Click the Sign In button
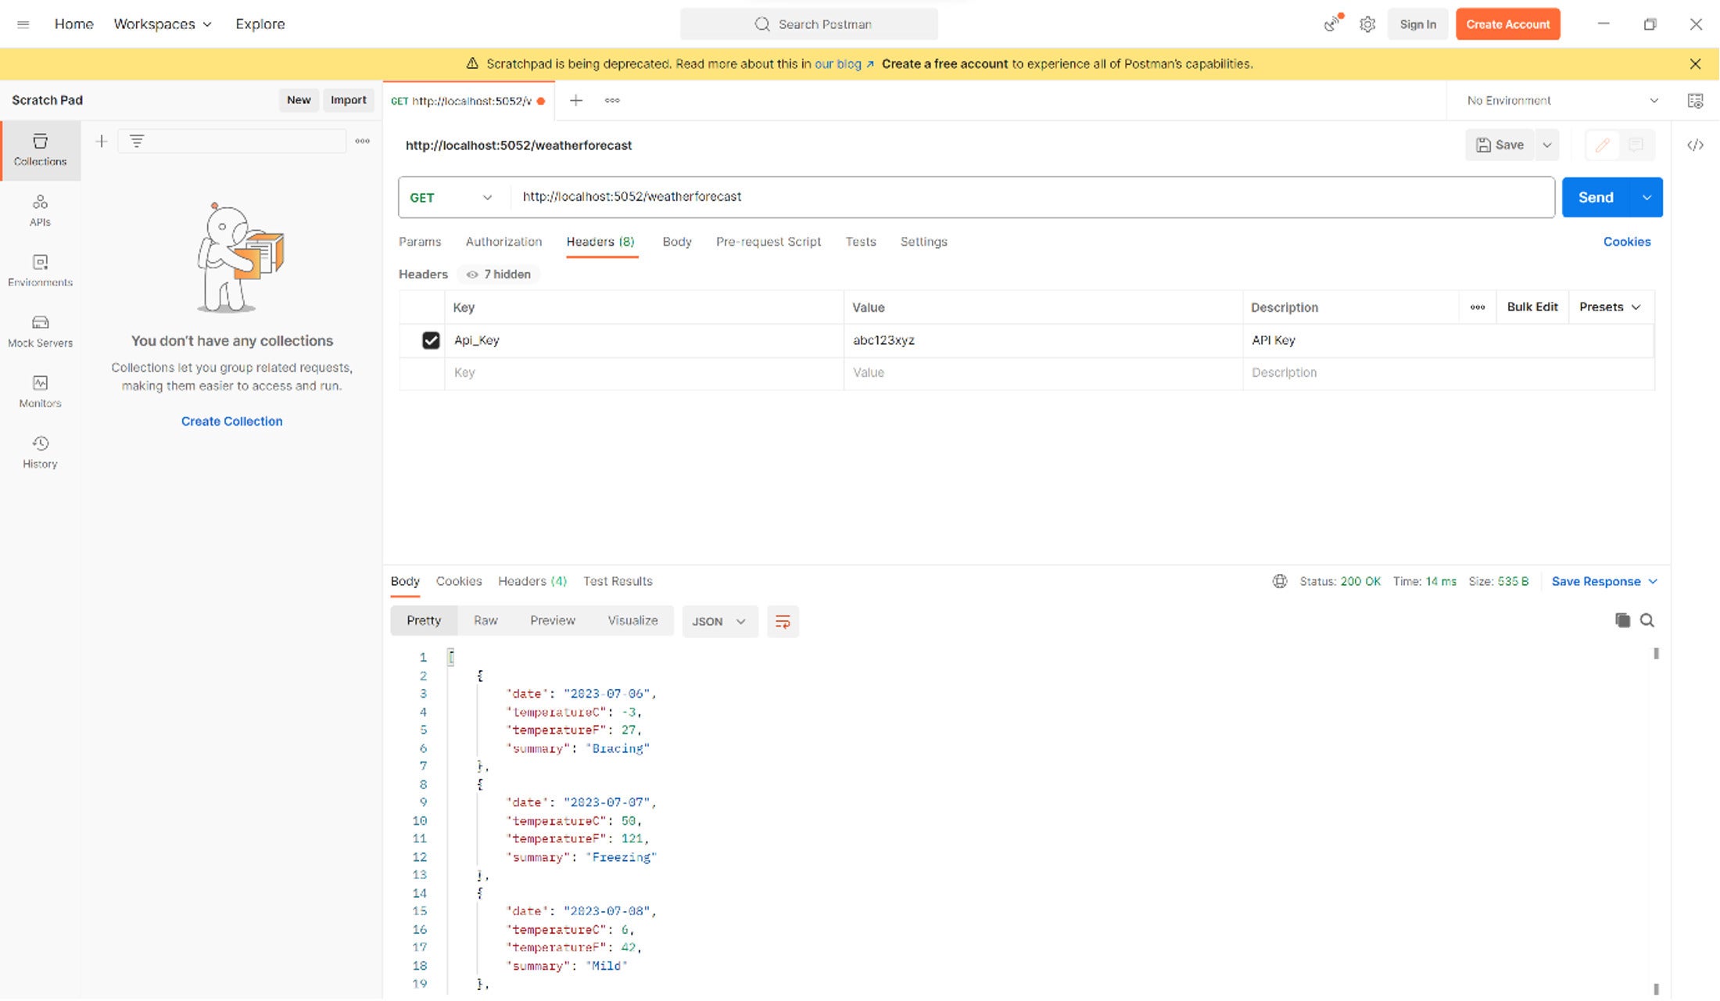 (x=1417, y=24)
